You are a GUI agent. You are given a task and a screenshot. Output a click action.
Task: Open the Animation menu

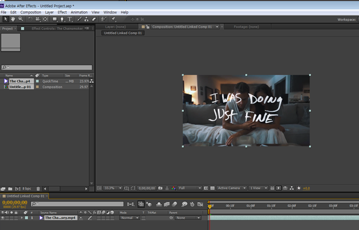click(79, 12)
